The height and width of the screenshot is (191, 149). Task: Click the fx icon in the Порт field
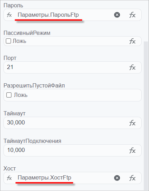click(x=132, y=67)
